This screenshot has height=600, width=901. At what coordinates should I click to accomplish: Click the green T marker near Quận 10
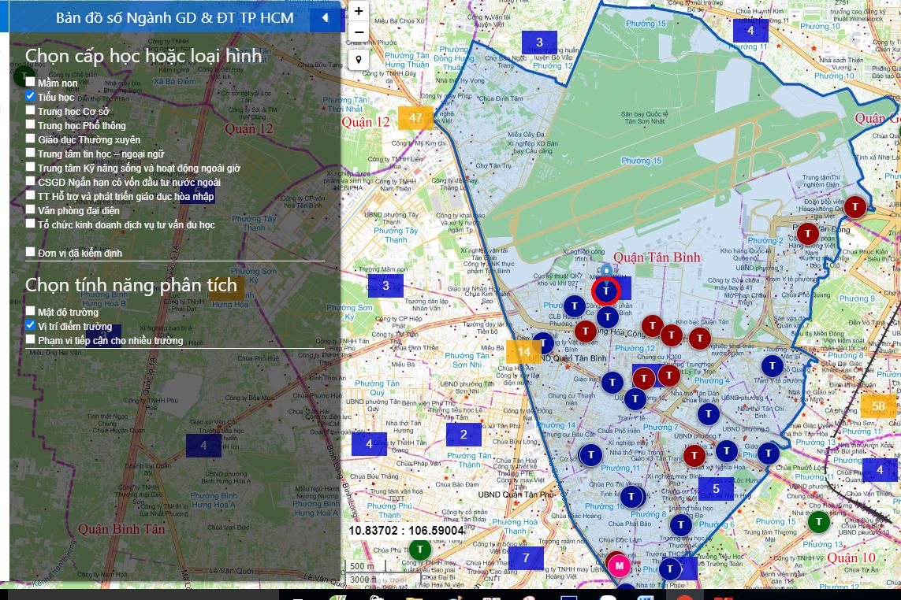[x=819, y=521]
